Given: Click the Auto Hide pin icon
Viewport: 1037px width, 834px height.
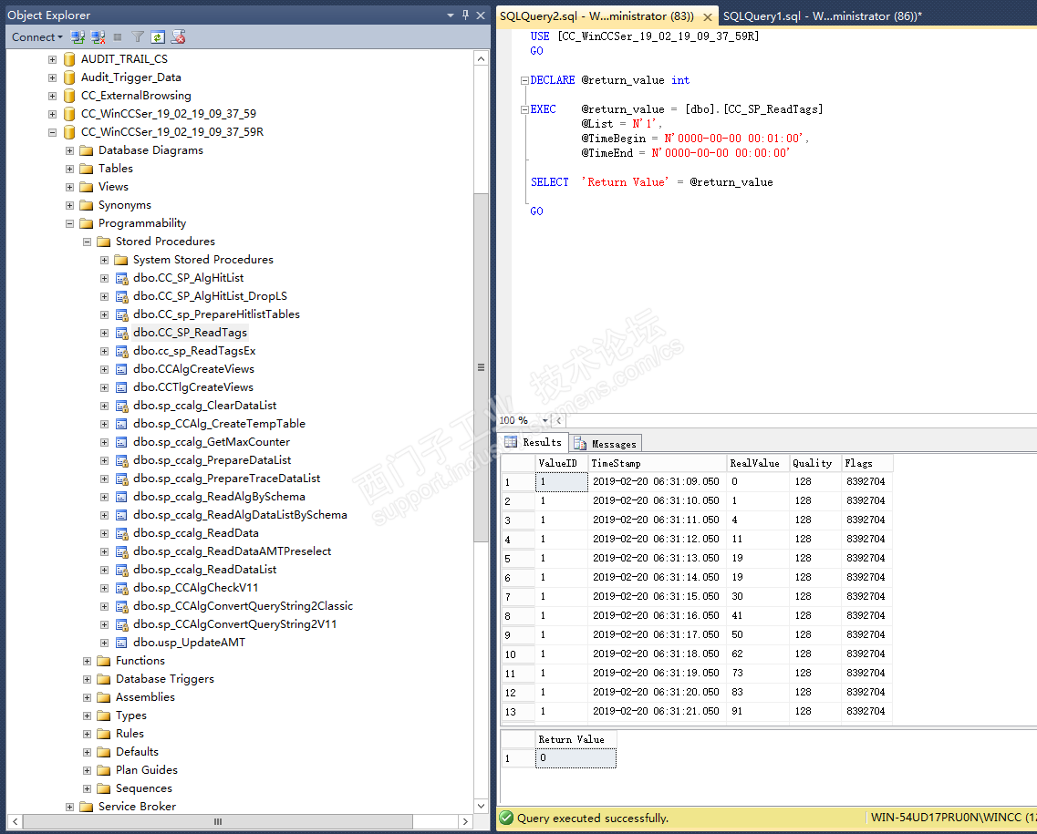Looking at the screenshot, I should pos(465,15).
